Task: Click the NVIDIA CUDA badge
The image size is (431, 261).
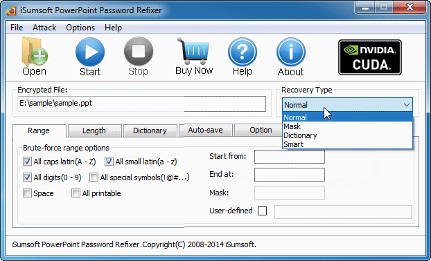Action: tap(370, 57)
